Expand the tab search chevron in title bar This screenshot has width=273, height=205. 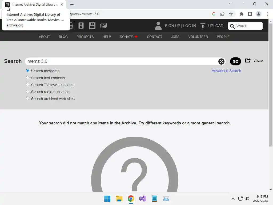point(230,4)
